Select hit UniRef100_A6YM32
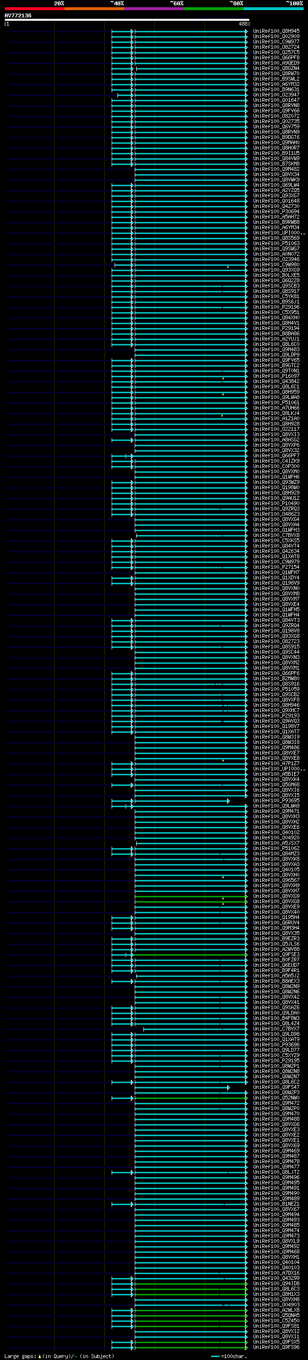The image size is (308, 1360). [276, 84]
